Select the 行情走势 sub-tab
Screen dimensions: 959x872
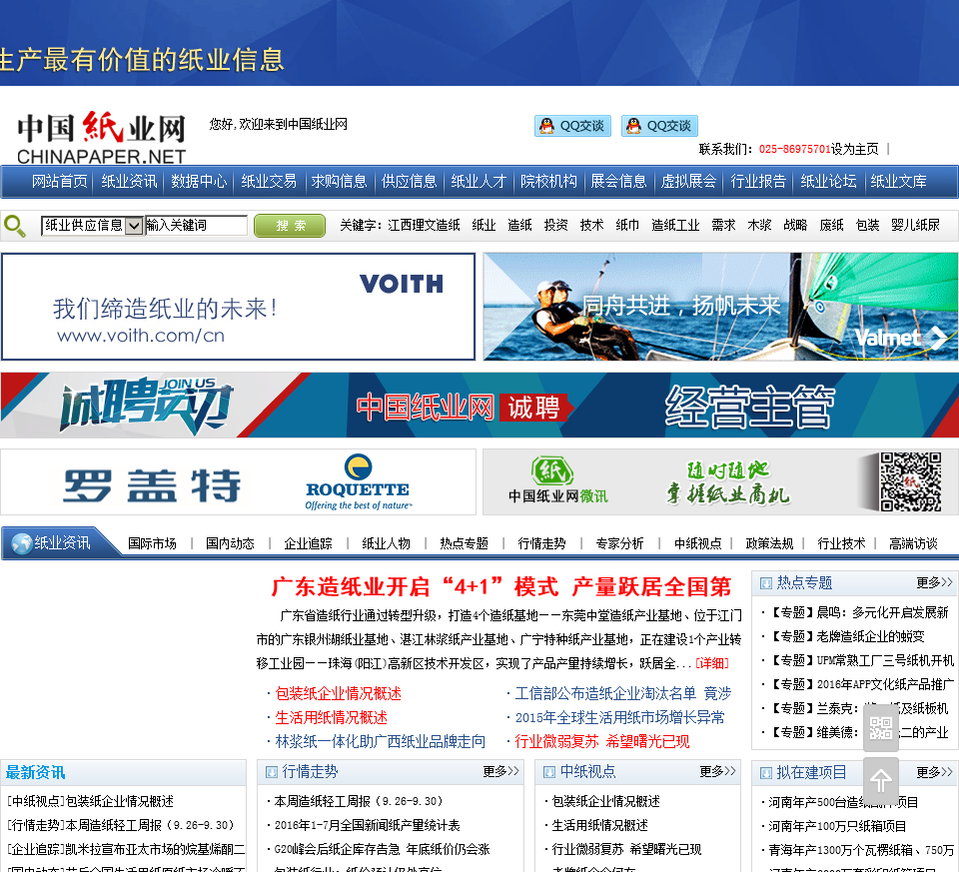point(541,543)
